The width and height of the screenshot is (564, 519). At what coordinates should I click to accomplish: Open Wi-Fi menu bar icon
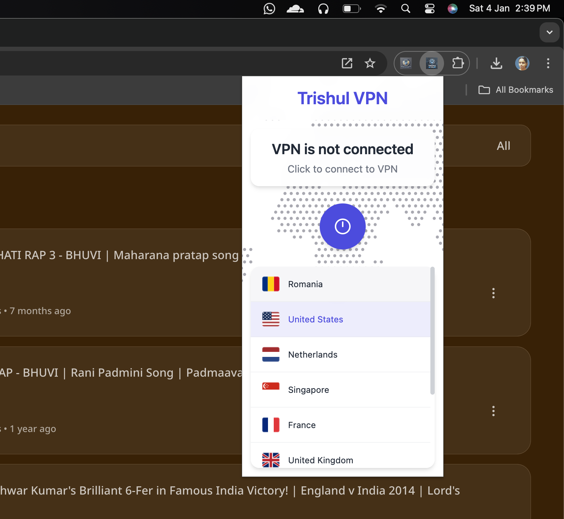pos(380,9)
